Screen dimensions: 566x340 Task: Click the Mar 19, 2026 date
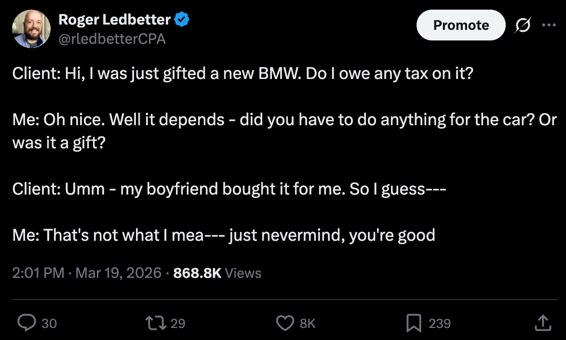coord(119,273)
